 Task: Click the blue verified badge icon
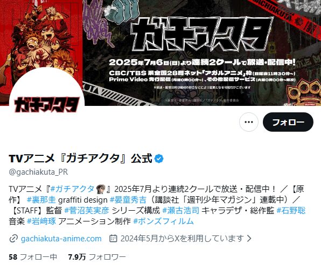(x=159, y=159)
